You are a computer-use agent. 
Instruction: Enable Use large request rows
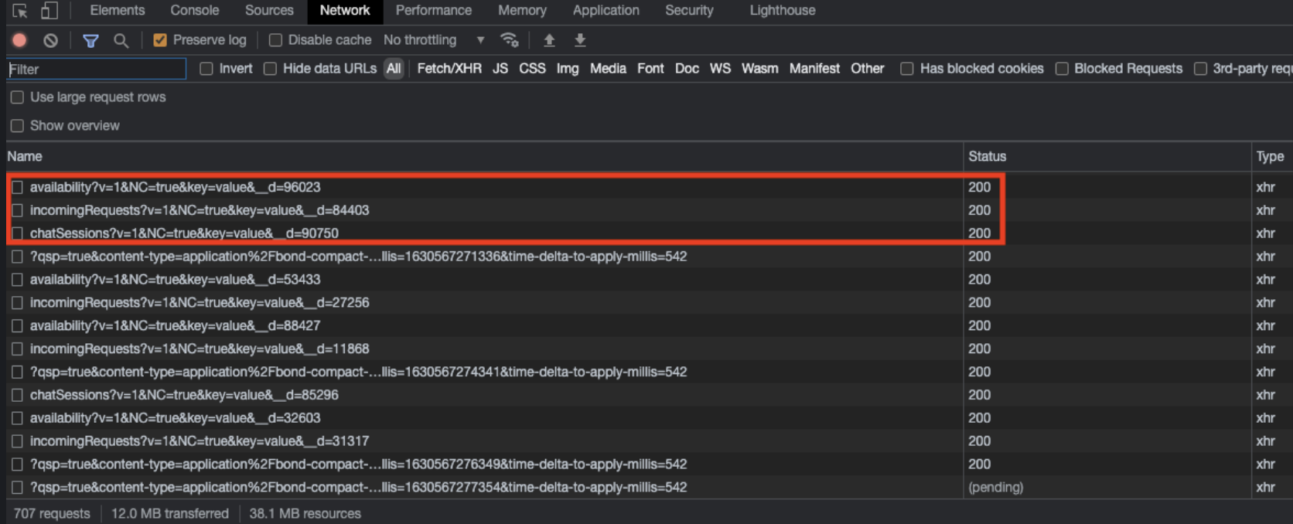pos(17,97)
